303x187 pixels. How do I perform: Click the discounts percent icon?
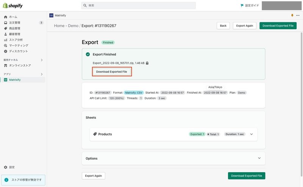point(6,51)
